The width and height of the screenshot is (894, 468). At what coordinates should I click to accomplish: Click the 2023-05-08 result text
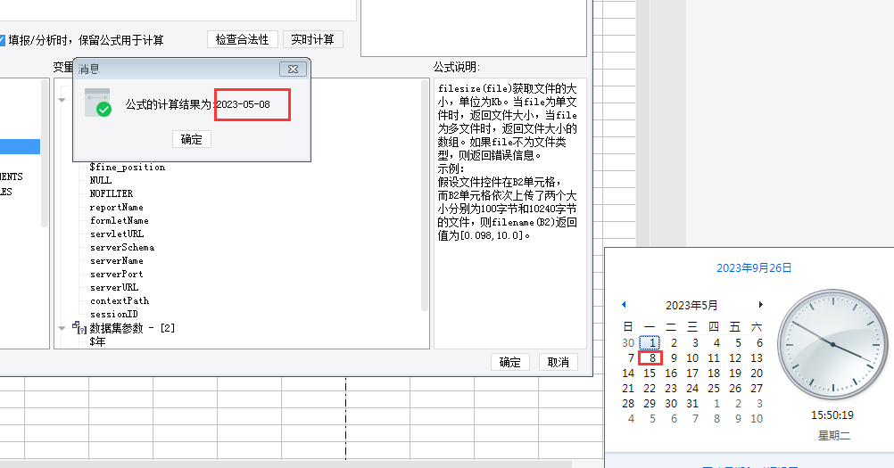pyautogui.click(x=244, y=104)
